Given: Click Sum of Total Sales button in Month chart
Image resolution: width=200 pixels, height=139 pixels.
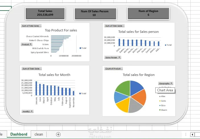Looking at the screenshot, I should 32,69.
